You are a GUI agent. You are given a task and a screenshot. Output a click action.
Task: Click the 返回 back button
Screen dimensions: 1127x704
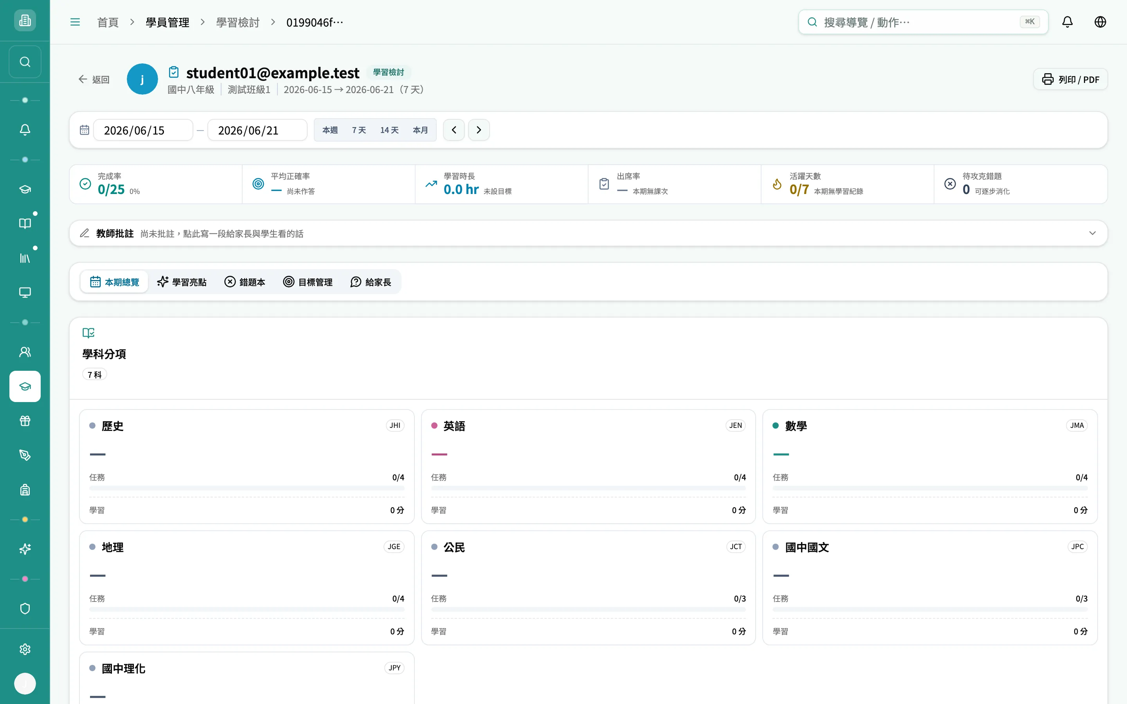click(94, 80)
